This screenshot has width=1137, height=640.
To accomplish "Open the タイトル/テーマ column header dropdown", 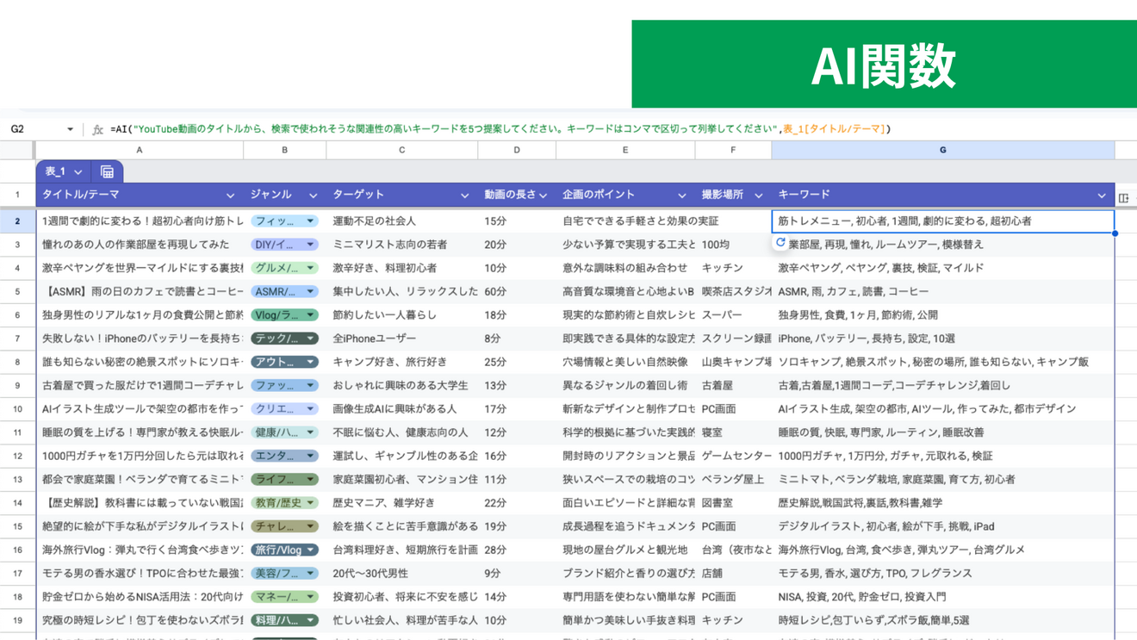I will click(x=230, y=196).
